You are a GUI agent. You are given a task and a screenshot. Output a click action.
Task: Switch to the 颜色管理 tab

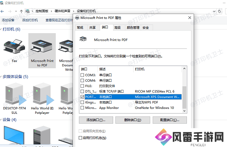tap(133, 28)
